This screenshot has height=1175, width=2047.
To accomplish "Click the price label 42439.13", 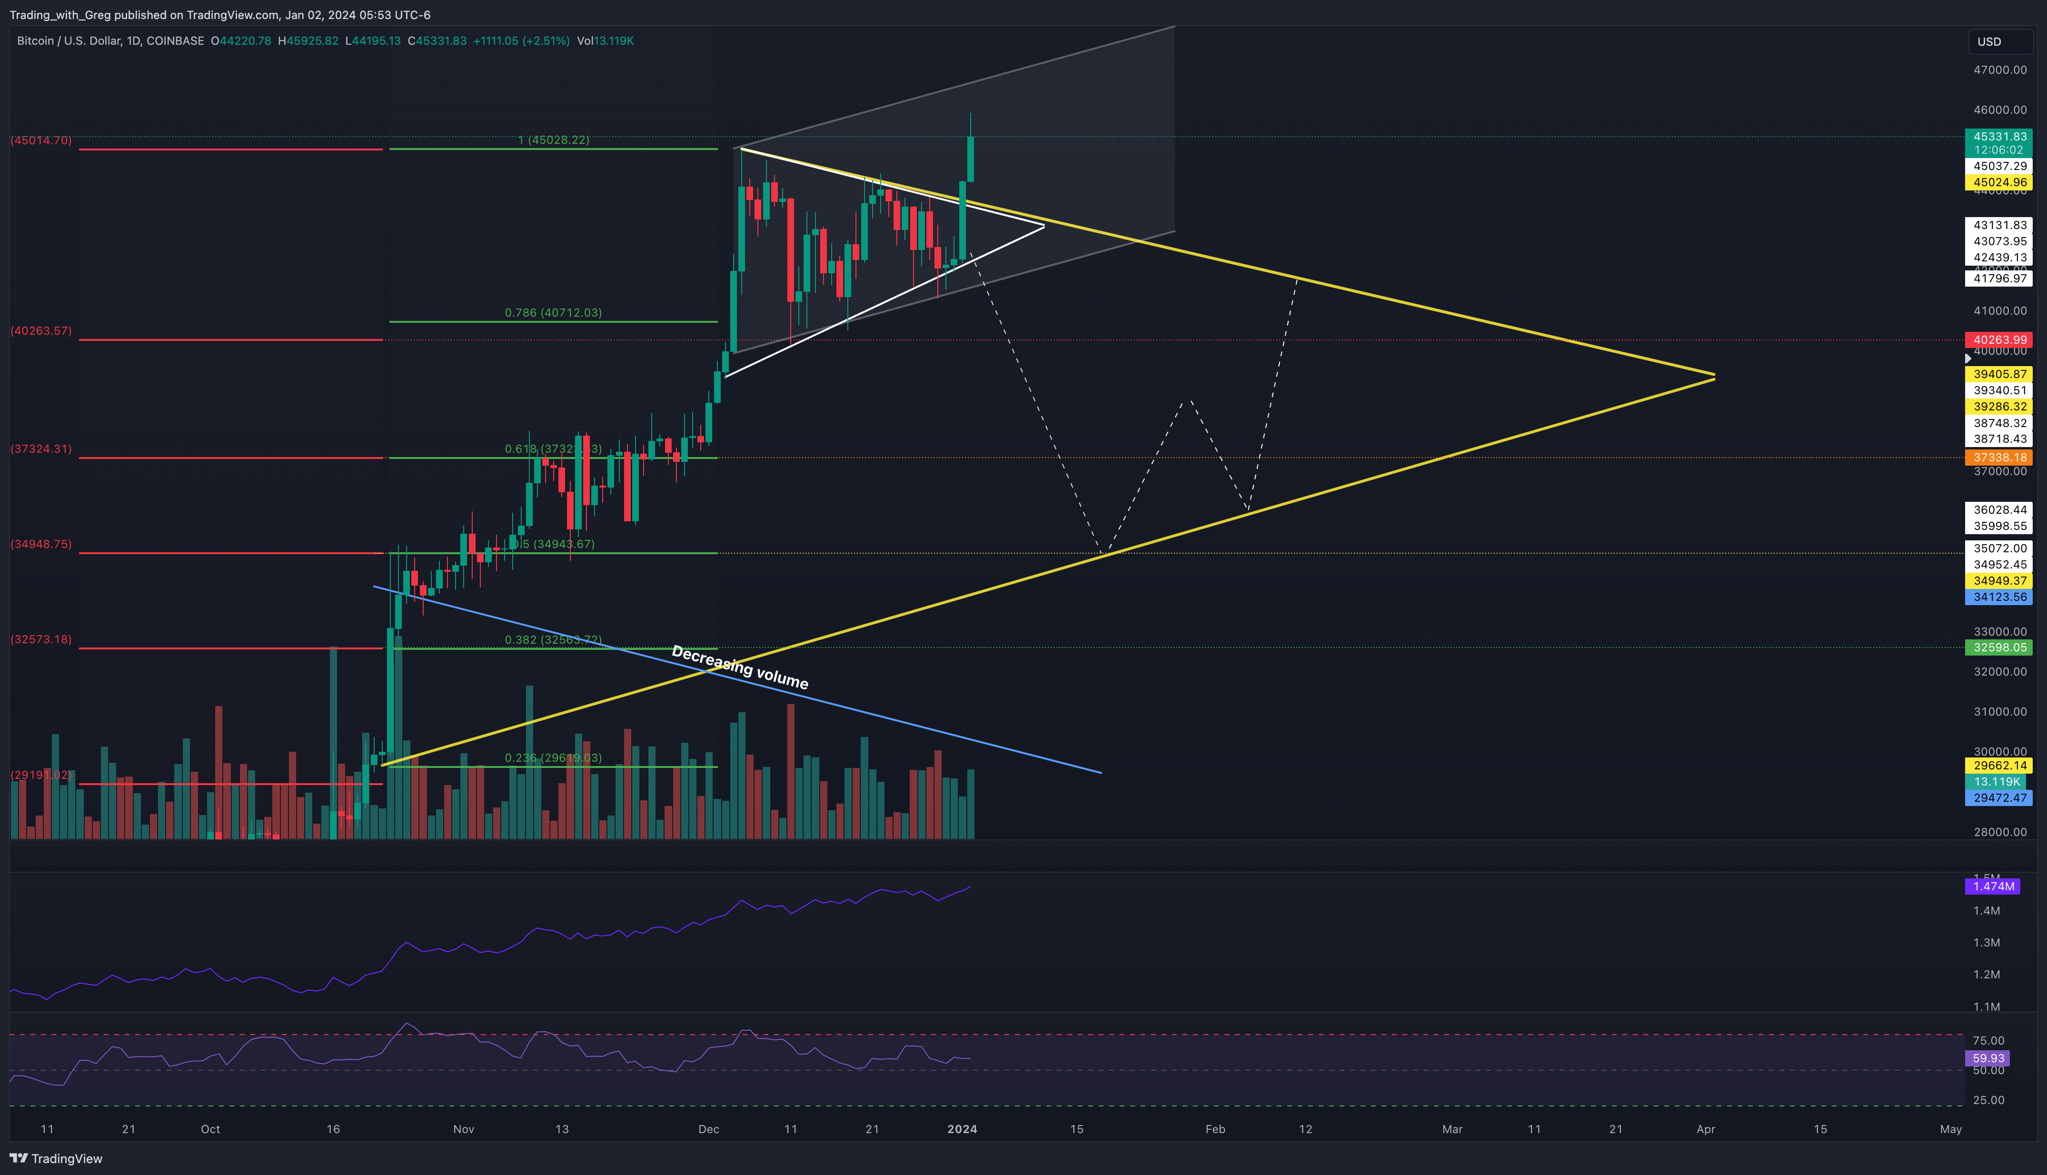I will click(1998, 258).
